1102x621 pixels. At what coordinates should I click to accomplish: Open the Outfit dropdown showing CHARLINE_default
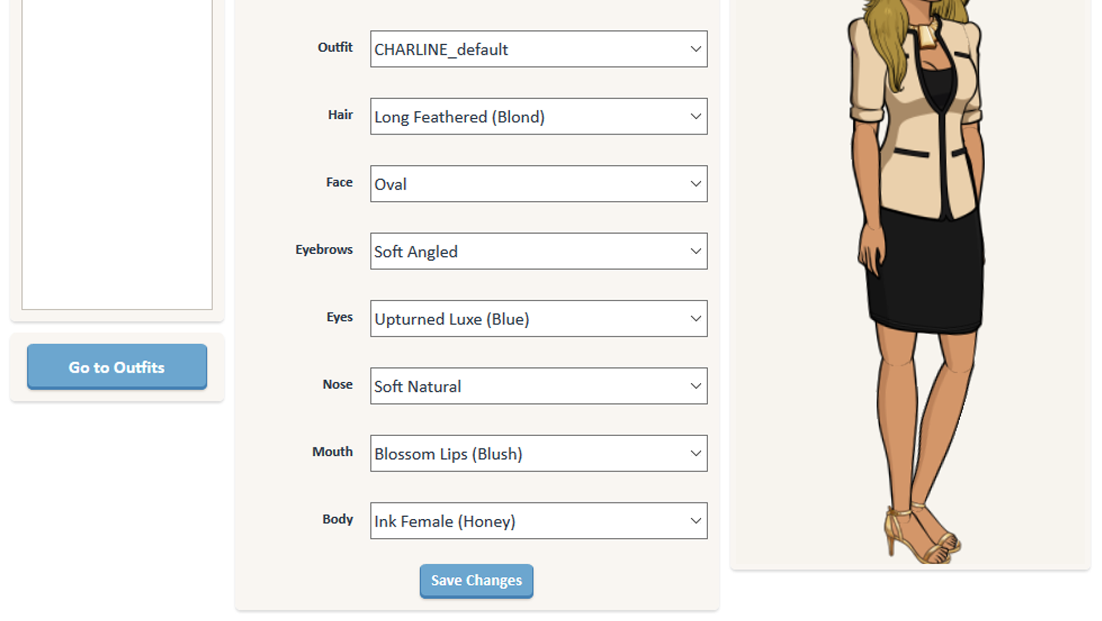pos(538,49)
